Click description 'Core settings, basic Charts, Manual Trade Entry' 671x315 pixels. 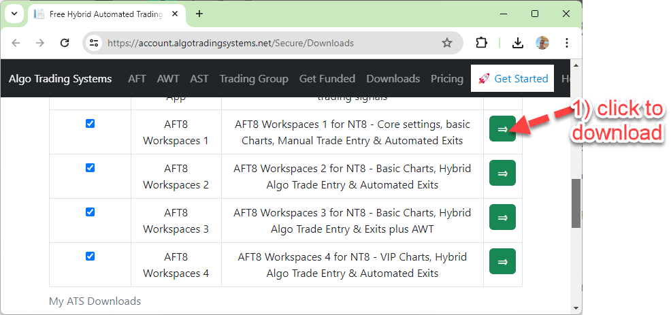click(353, 132)
